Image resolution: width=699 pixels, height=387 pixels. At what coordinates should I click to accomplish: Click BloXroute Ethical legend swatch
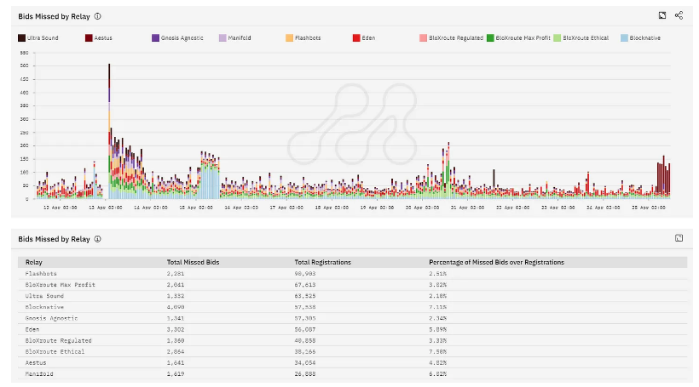point(557,37)
